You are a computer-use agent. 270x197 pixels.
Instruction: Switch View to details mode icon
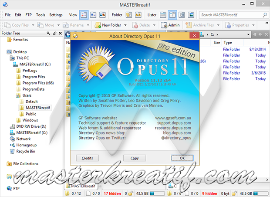[84, 15]
